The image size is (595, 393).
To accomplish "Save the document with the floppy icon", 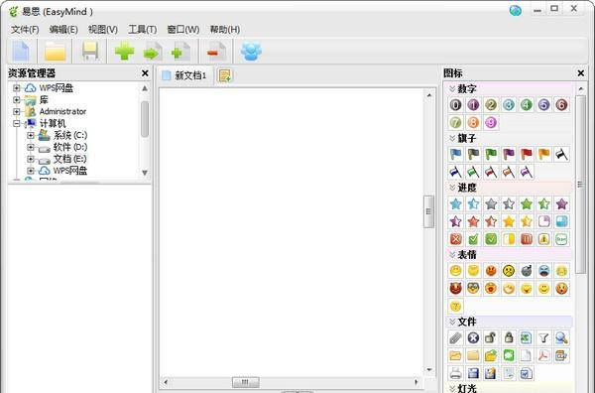I will click(90, 52).
